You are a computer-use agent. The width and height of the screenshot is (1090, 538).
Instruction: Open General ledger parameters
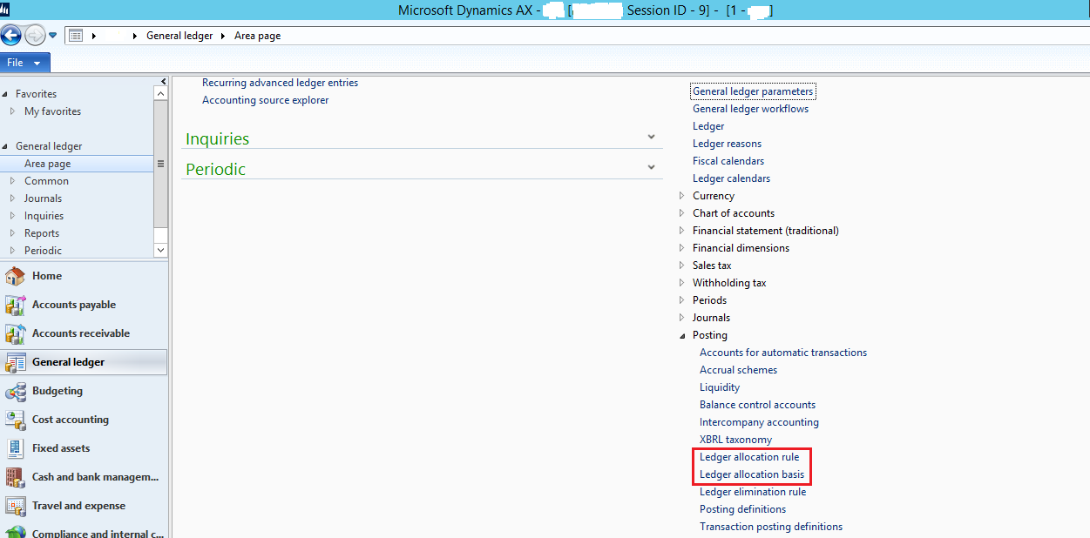[753, 91]
